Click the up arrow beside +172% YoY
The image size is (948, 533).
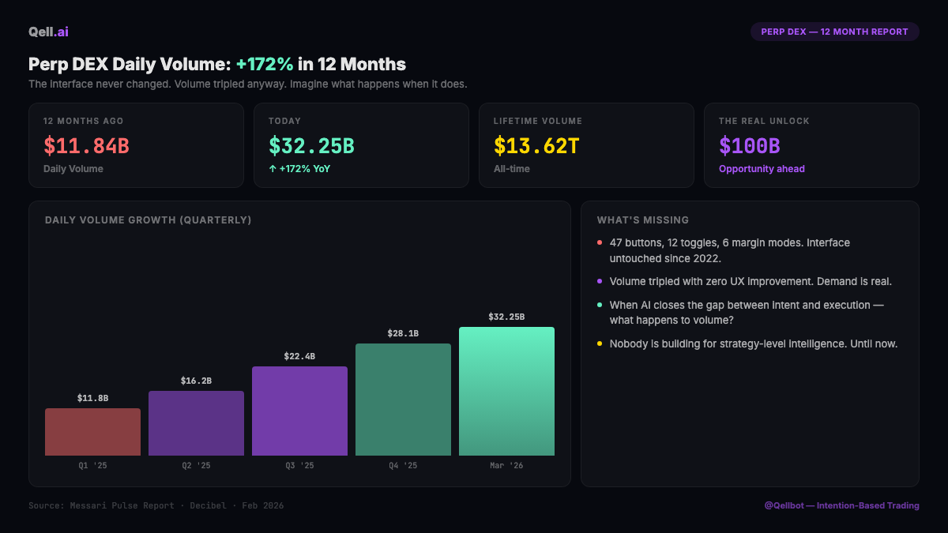click(x=273, y=169)
